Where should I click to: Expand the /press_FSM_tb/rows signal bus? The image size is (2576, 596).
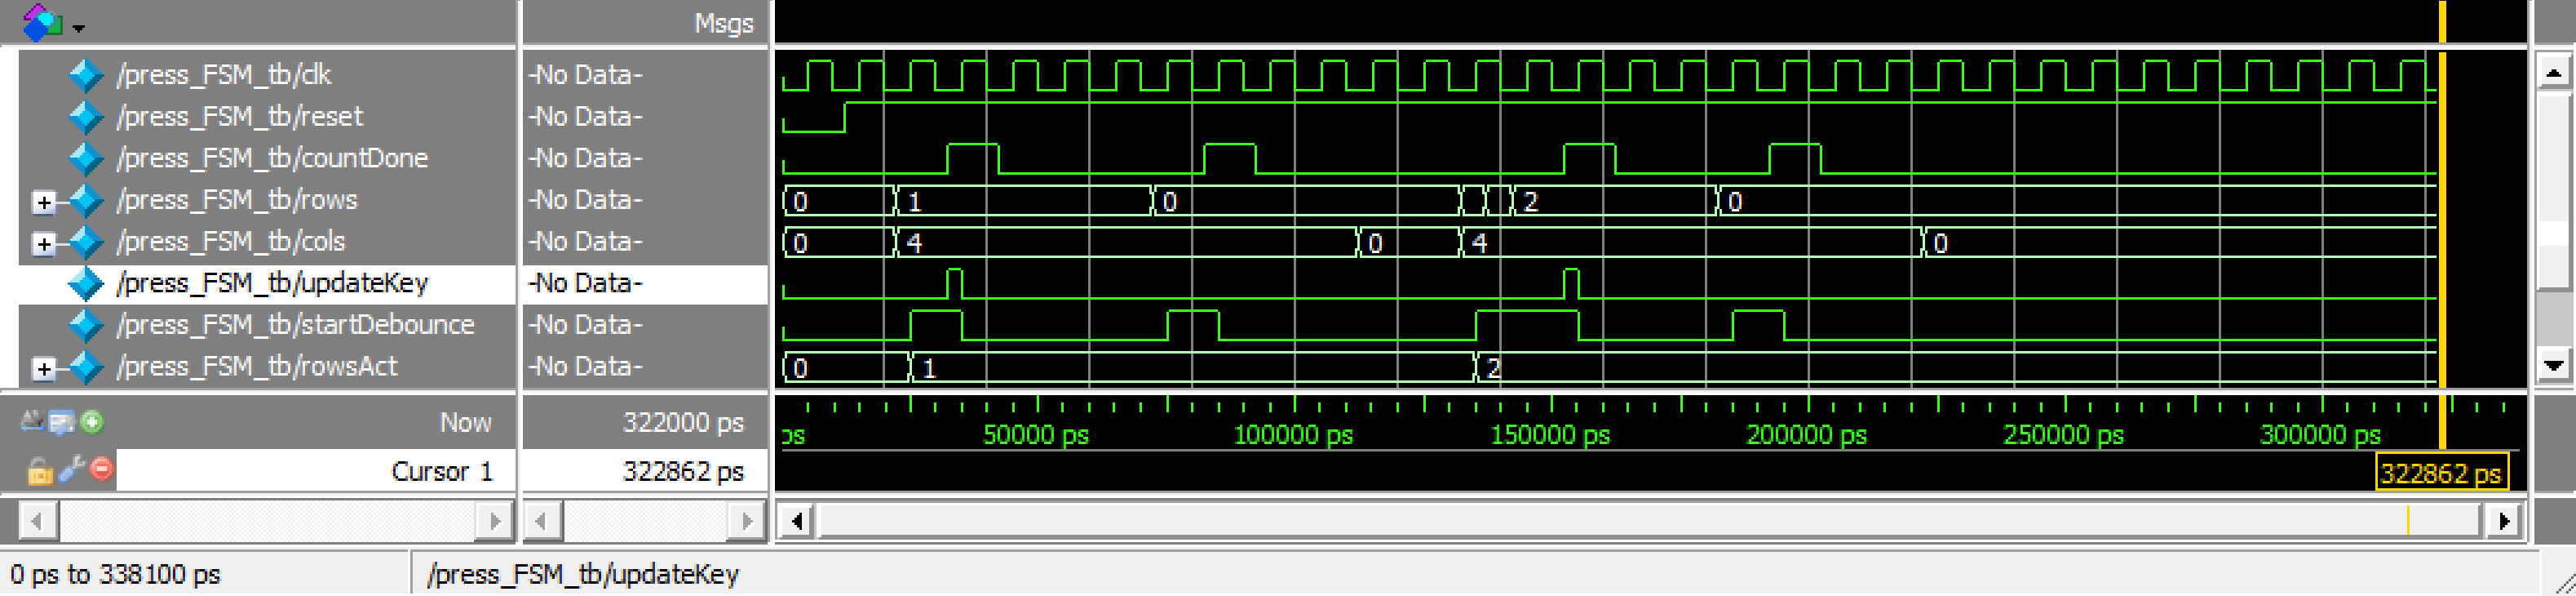coord(44,202)
